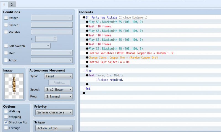Enable the Variable condition checkbox
This screenshot has height=132, width=221.
tap(6, 32)
